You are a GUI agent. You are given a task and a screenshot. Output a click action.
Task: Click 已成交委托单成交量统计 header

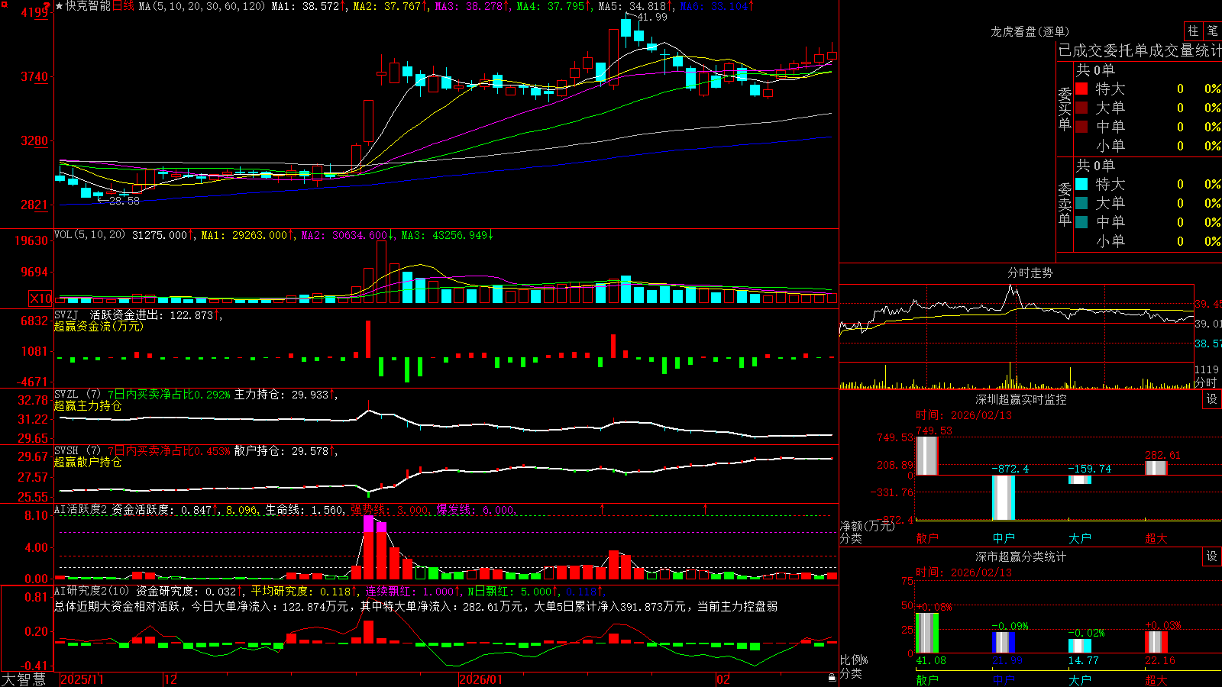pos(1140,50)
